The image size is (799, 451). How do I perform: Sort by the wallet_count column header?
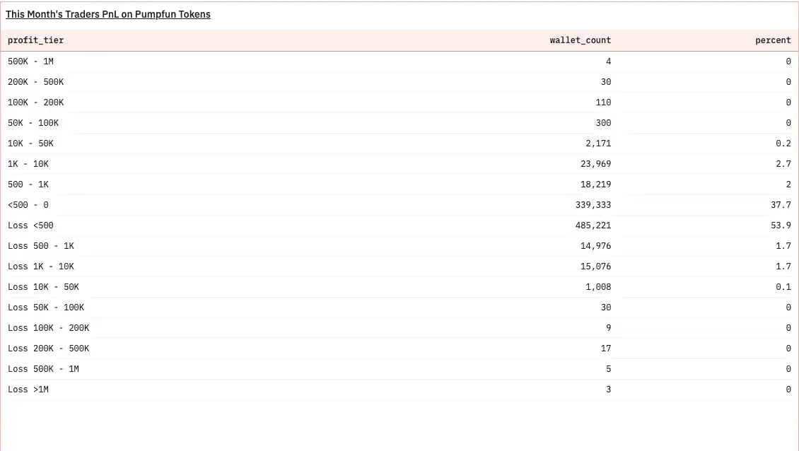pyautogui.click(x=580, y=40)
